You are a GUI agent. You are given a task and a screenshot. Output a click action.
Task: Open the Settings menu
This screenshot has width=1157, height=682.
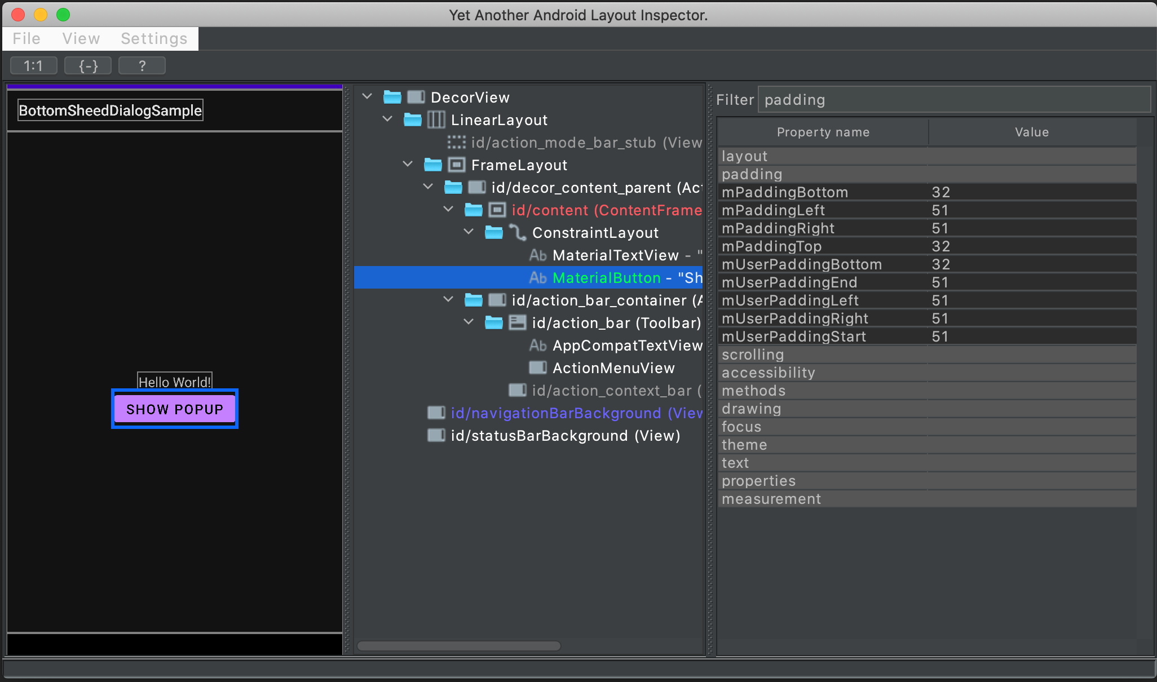click(x=154, y=38)
